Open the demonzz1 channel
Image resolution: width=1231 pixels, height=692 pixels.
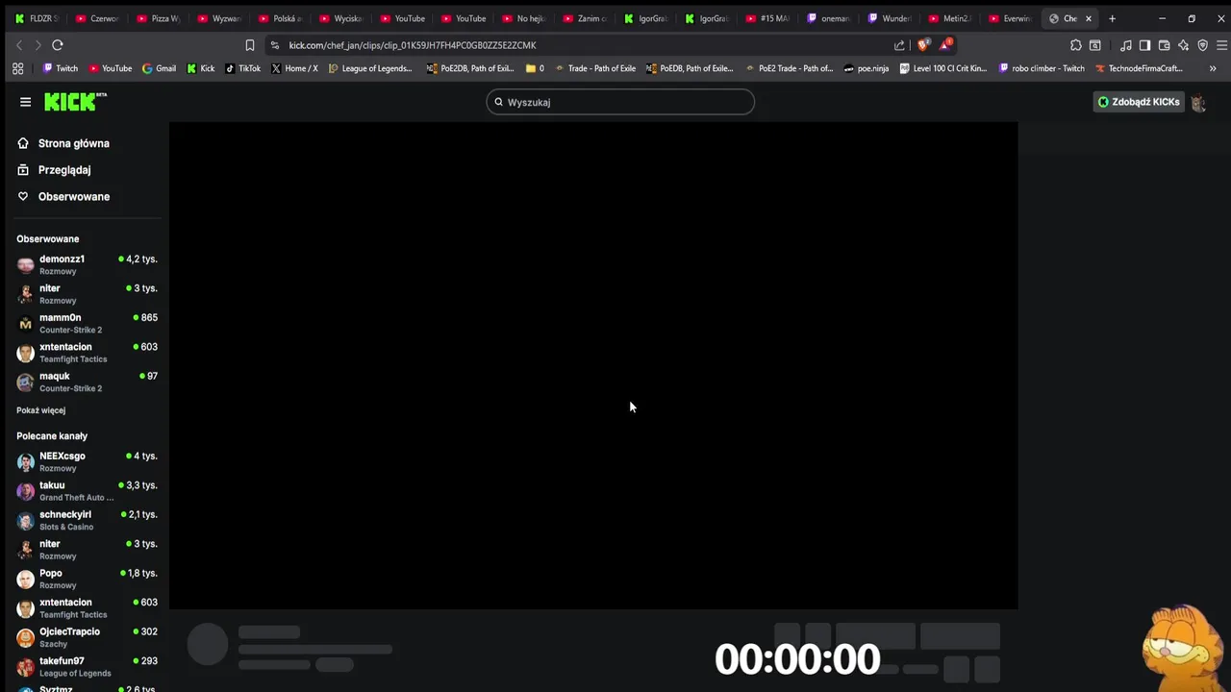pos(87,264)
